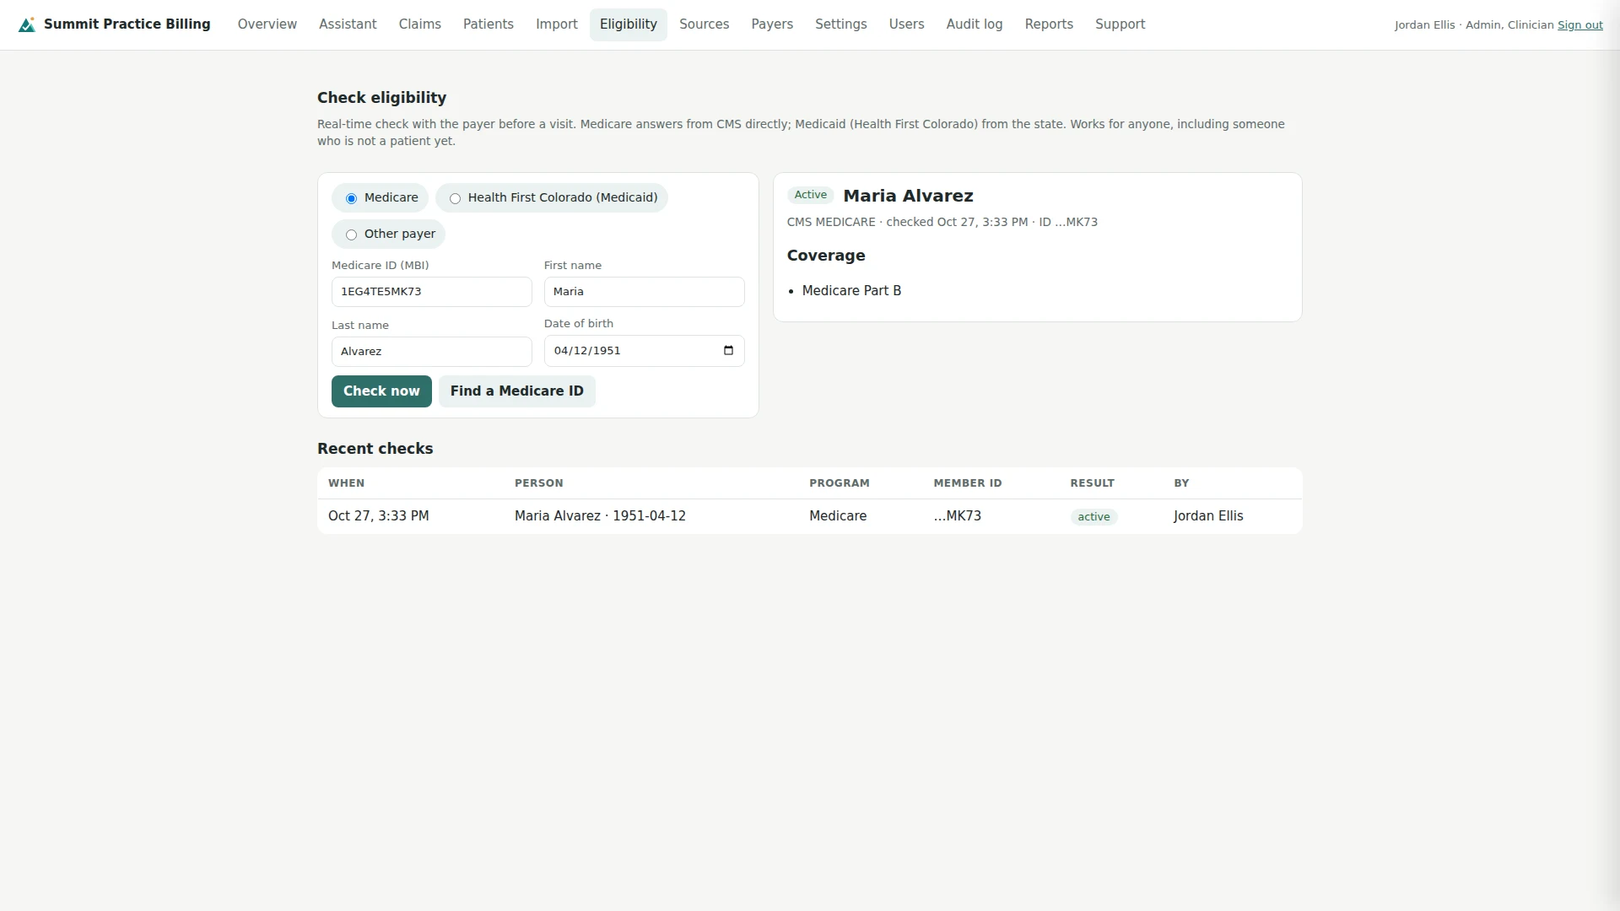Go to the Assistant tab
This screenshot has width=1620, height=911.
348,24
